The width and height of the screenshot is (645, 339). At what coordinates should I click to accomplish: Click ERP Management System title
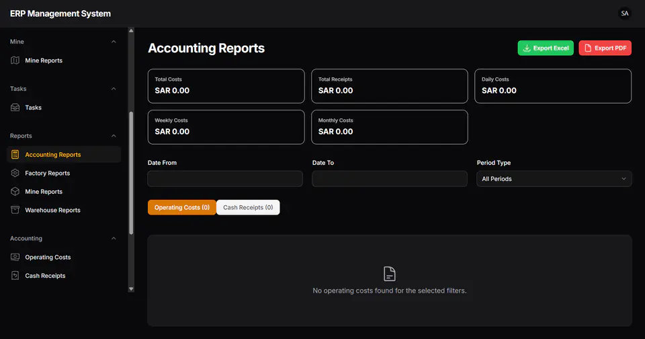point(60,13)
